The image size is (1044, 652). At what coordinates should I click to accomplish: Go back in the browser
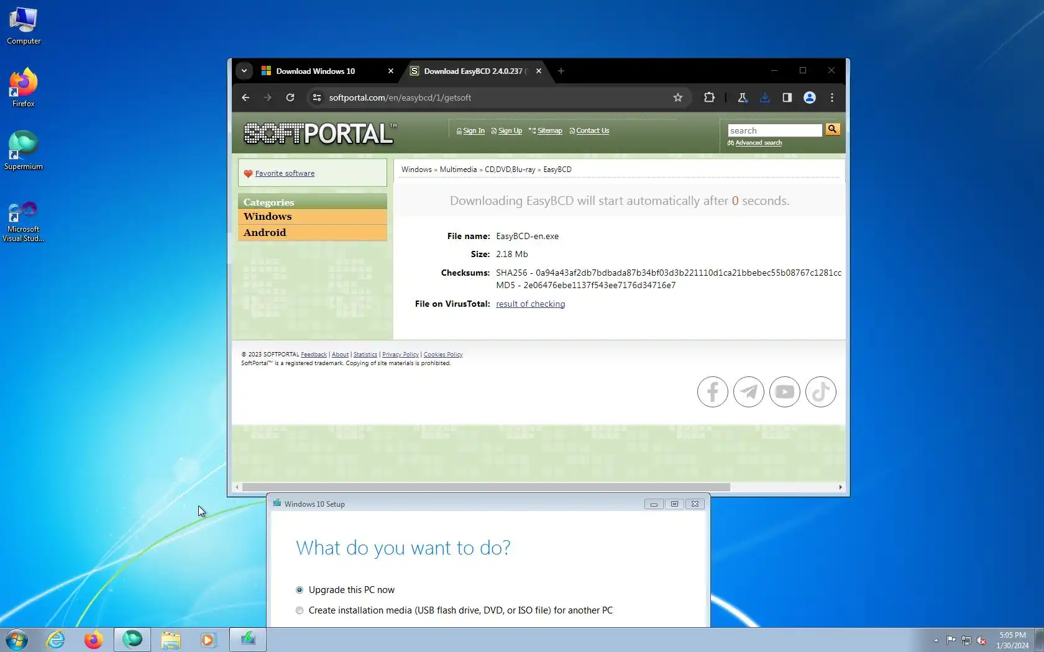pyautogui.click(x=245, y=97)
